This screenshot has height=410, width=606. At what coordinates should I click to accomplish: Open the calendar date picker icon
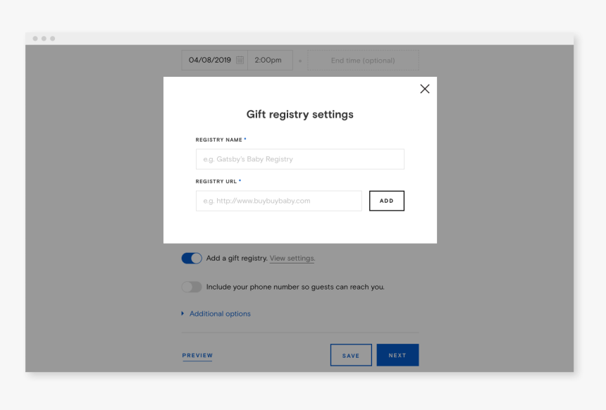[240, 60]
